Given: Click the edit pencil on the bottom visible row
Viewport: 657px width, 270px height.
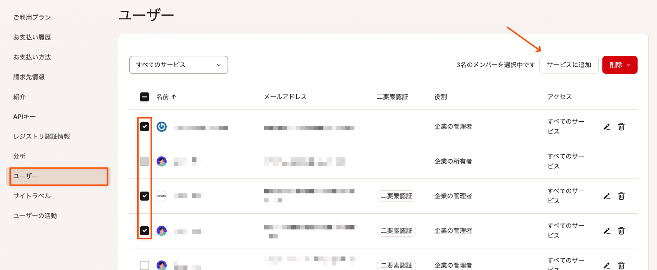Looking at the screenshot, I should 607,265.
